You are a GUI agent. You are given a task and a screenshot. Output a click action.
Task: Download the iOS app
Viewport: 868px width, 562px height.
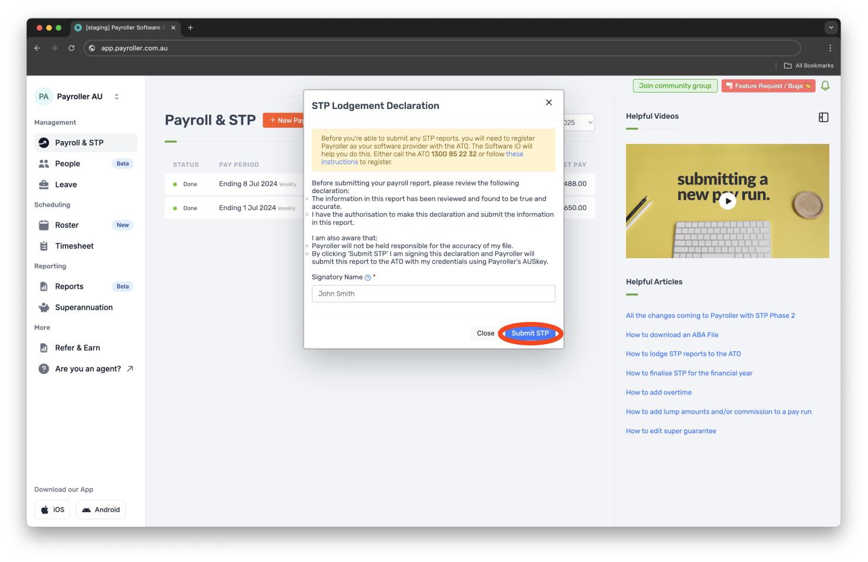tap(52, 510)
